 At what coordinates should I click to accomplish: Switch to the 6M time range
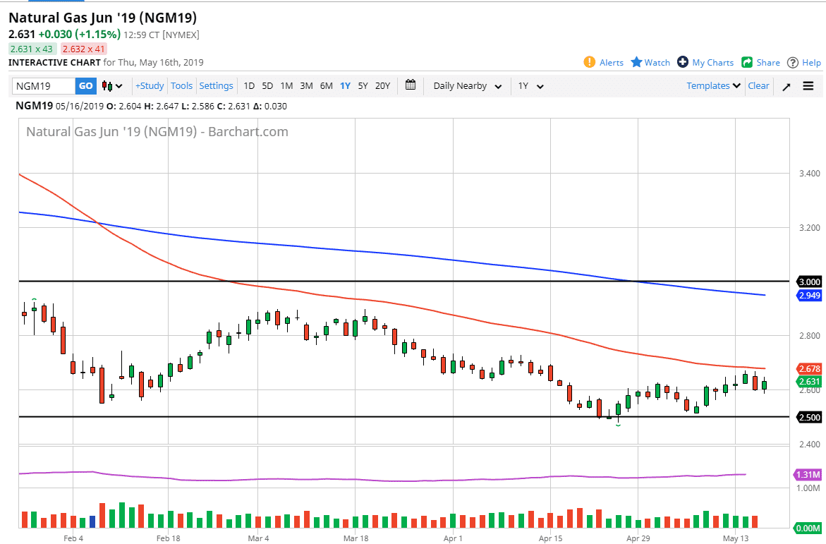pos(326,86)
